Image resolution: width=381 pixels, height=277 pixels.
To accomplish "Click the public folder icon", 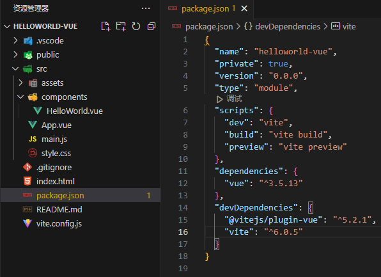I will pyautogui.click(x=28, y=55).
